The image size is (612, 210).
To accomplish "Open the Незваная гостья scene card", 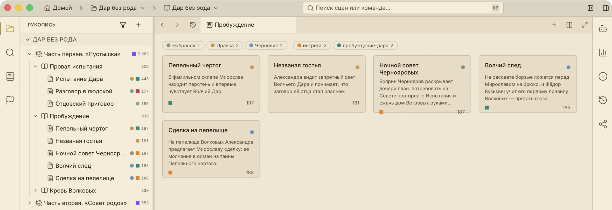I will click(x=316, y=84).
